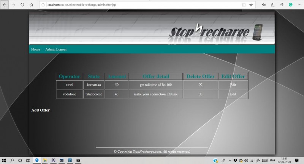Open the Windows Start menu

[4, 160]
